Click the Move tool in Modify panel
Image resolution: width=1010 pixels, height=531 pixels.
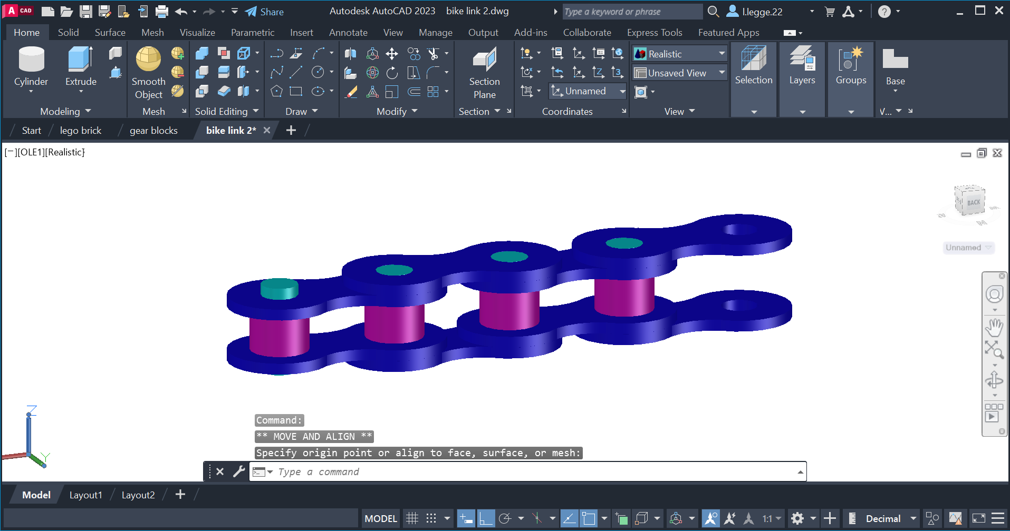tap(392, 53)
